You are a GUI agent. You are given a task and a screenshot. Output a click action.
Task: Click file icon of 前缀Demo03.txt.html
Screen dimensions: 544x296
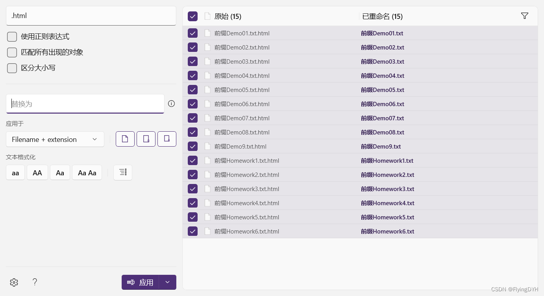click(207, 62)
